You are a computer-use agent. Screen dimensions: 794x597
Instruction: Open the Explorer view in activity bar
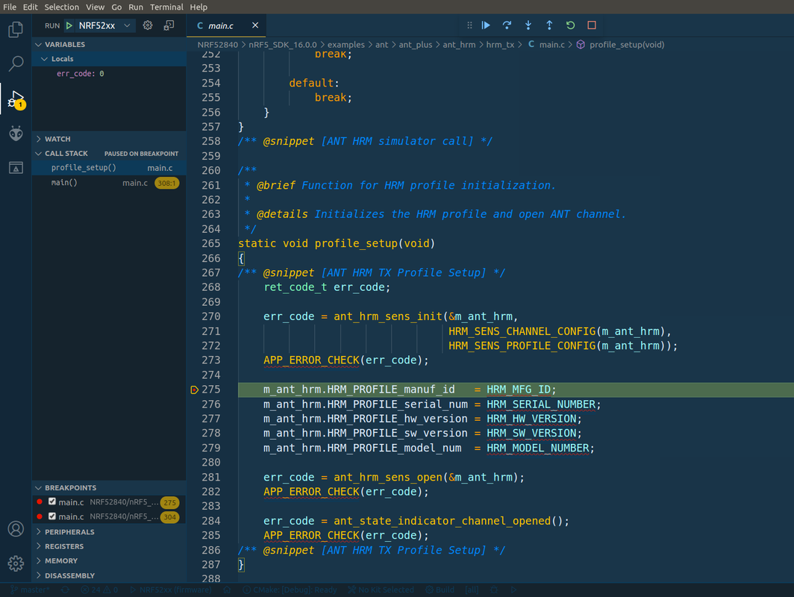point(16,29)
